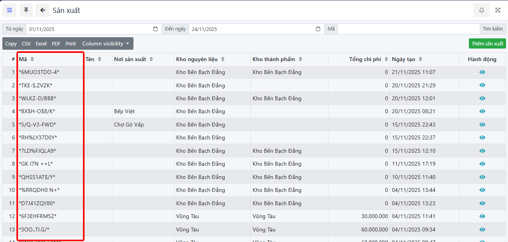Sort by Tổng chi phí column
This screenshot has height=242, width=508.
386,59
